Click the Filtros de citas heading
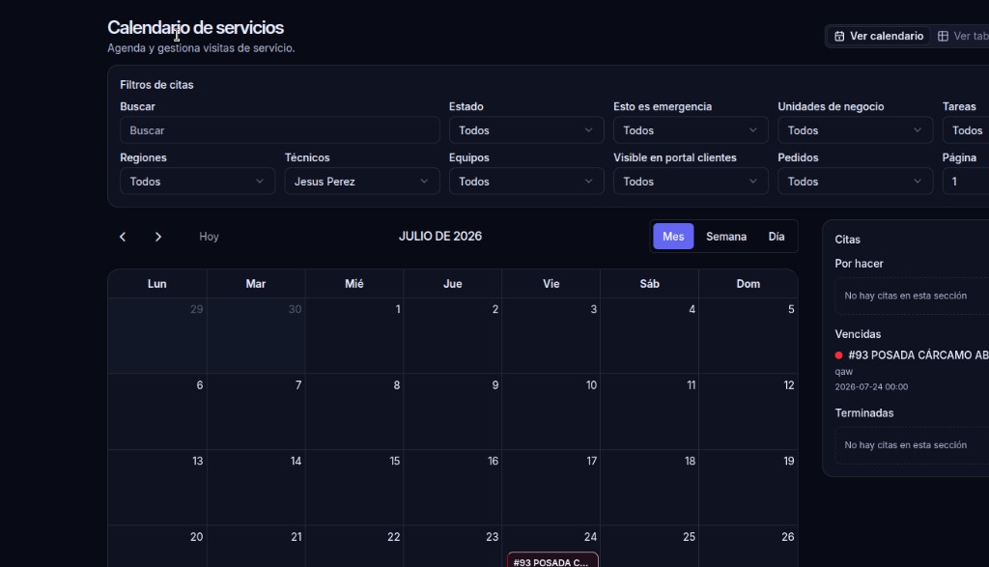Viewport: 989px width, 567px height. tap(156, 84)
